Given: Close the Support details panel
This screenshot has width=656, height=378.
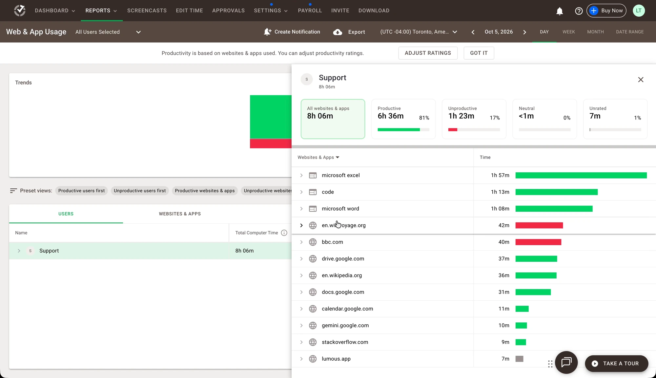Looking at the screenshot, I should (x=641, y=80).
